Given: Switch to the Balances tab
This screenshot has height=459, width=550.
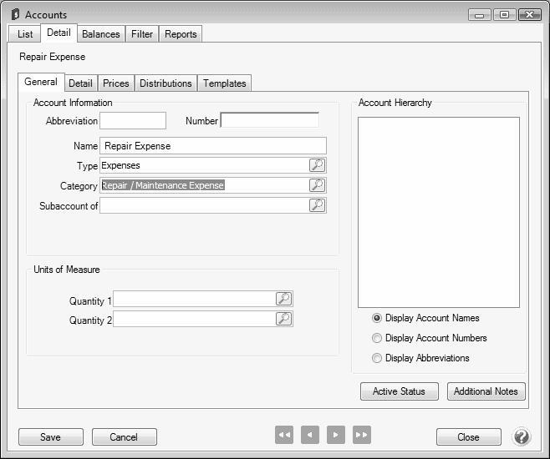Looking at the screenshot, I should 101,34.
